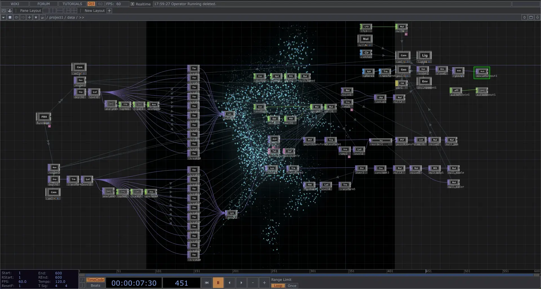Toggle the O|I power button

click(x=91, y=4)
